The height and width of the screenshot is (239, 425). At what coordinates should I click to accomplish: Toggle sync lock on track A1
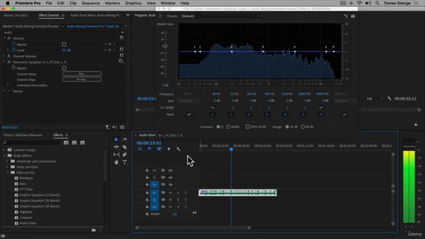163,193
